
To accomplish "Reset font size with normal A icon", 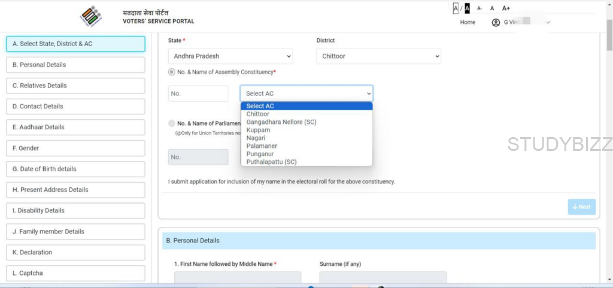I will [x=492, y=8].
